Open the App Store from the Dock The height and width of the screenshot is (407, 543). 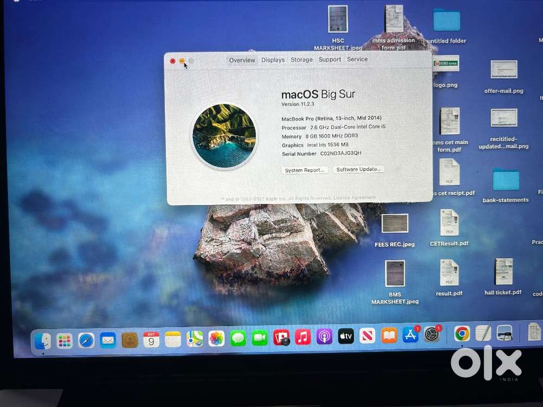tap(411, 335)
